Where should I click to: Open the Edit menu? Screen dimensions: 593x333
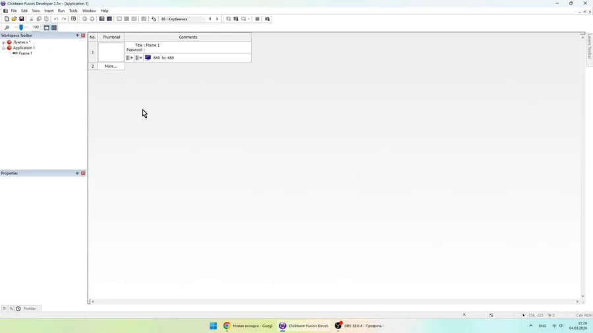pos(24,11)
